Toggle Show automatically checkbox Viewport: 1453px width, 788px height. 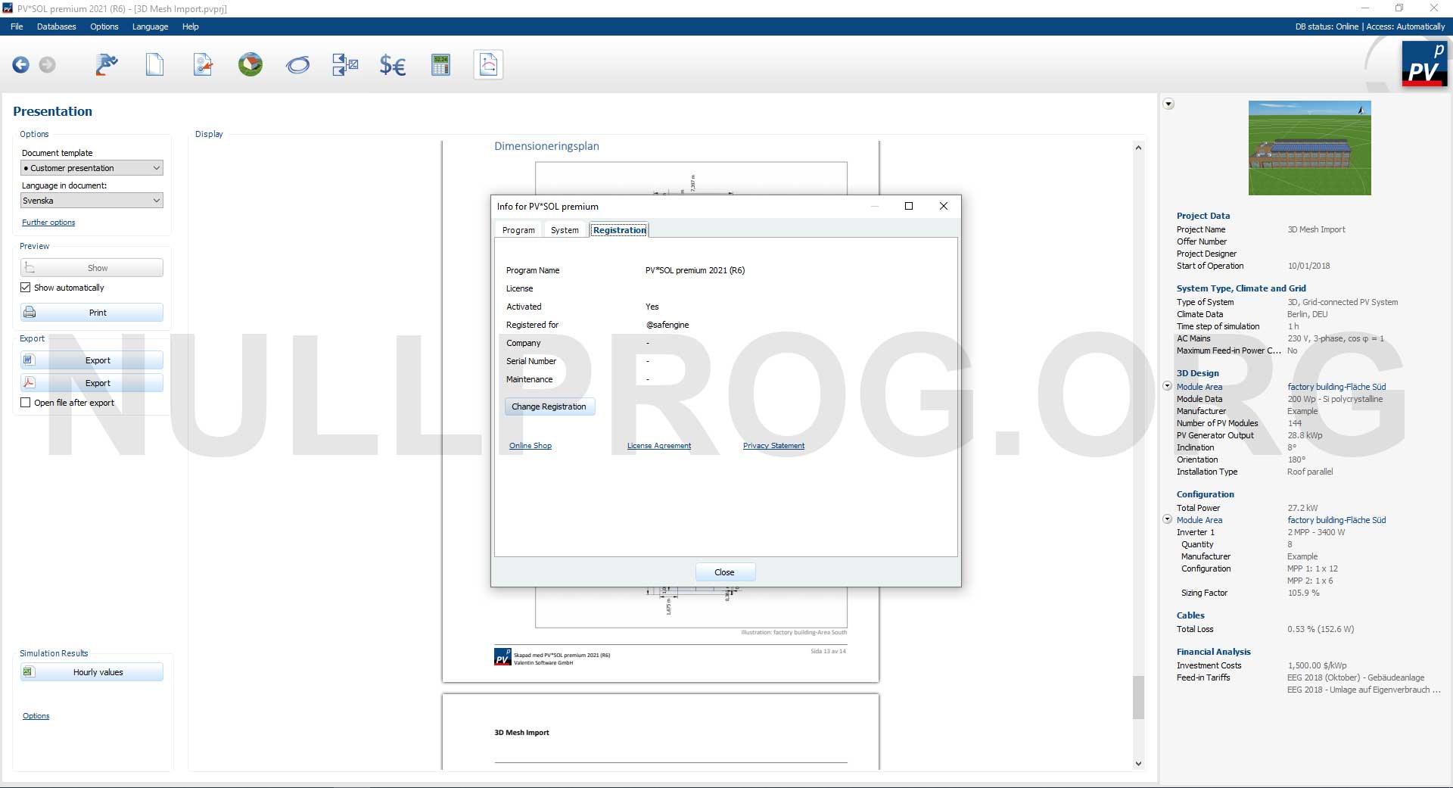click(26, 288)
